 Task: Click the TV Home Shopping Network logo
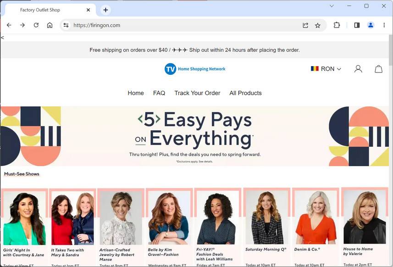(x=195, y=69)
